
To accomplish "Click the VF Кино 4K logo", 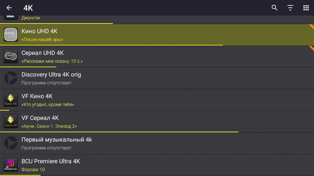I will coord(11,100).
